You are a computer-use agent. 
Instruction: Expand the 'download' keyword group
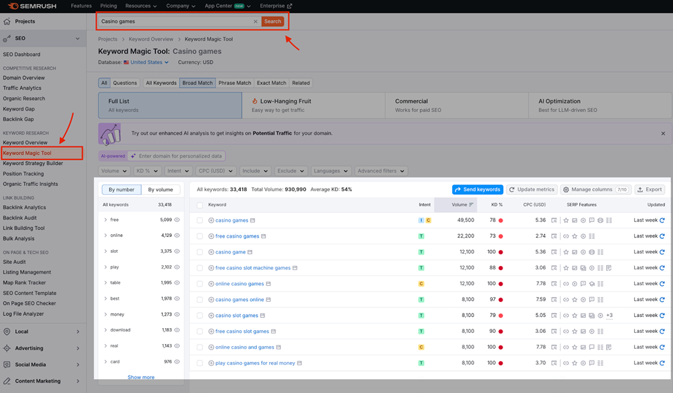[x=106, y=330]
